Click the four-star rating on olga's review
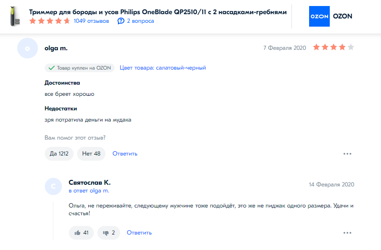This screenshot has height=250, width=381. [333, 47]
